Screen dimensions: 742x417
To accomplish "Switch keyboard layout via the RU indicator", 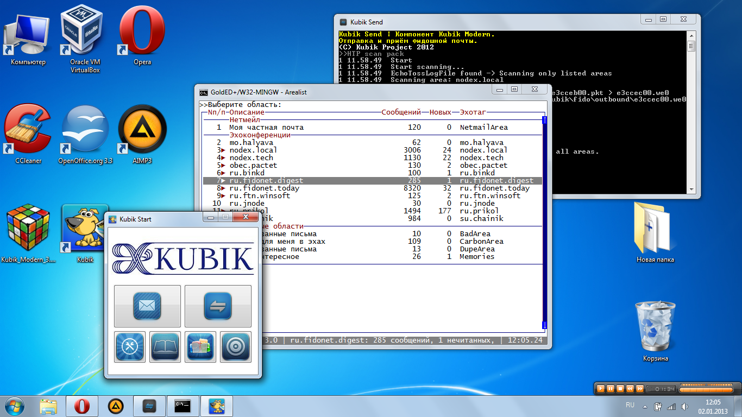I will point(631,405).
